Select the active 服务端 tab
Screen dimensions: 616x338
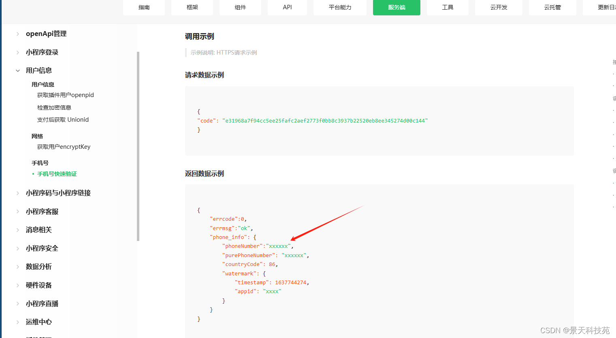pos(396,7)
